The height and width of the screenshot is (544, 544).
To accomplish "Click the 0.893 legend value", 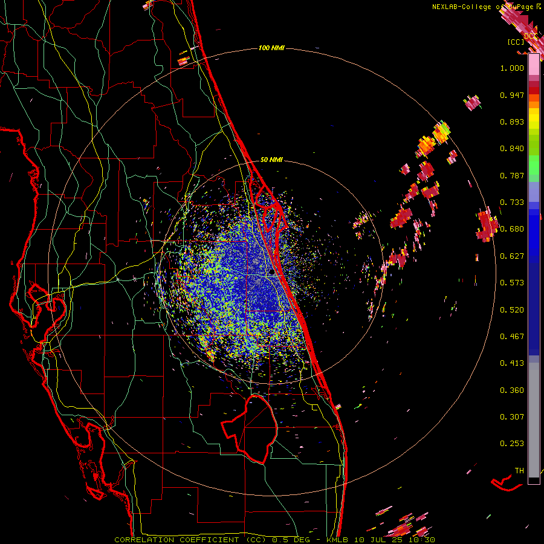I will [x=512, y=121].
